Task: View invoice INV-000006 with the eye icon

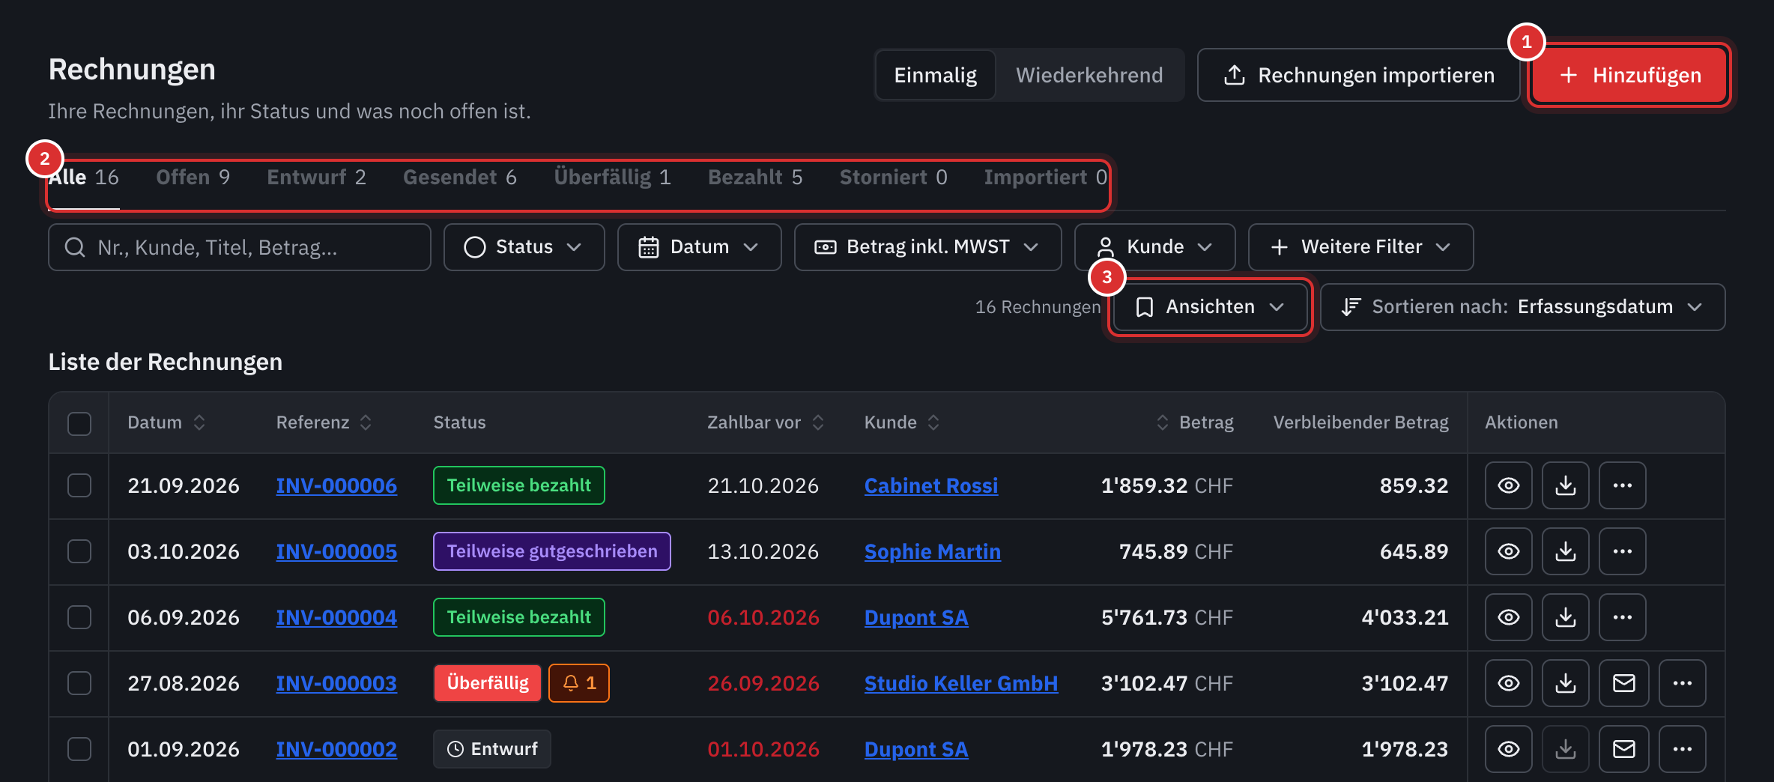Action: click(1508, 485)
